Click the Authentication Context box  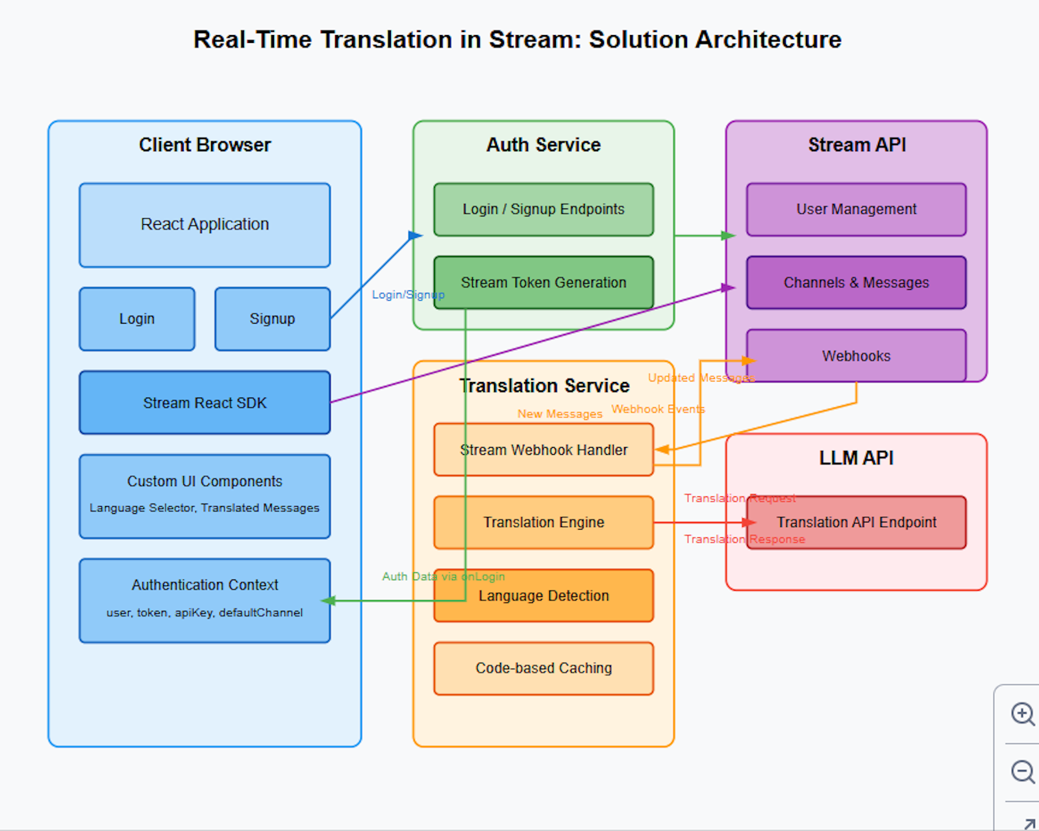coord(204,599)
